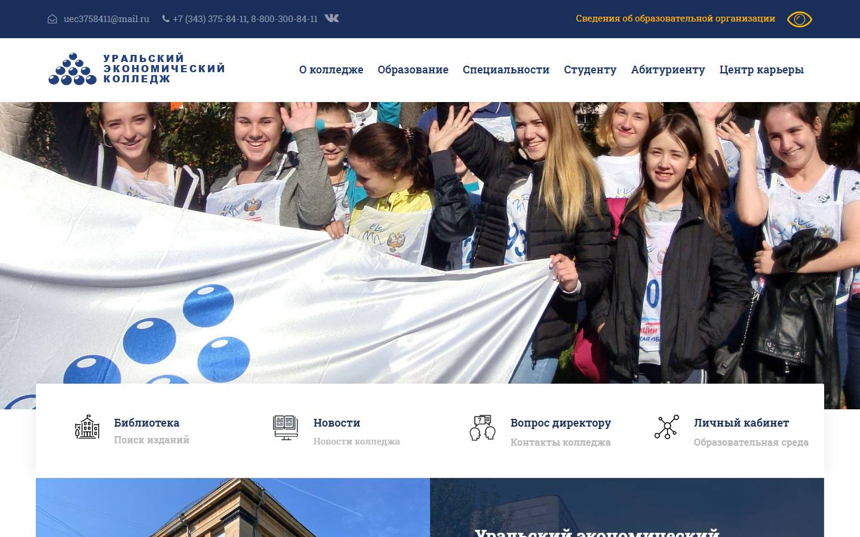Open the 'Библиотека' link

pyautogui.click(x=146, y=422)
